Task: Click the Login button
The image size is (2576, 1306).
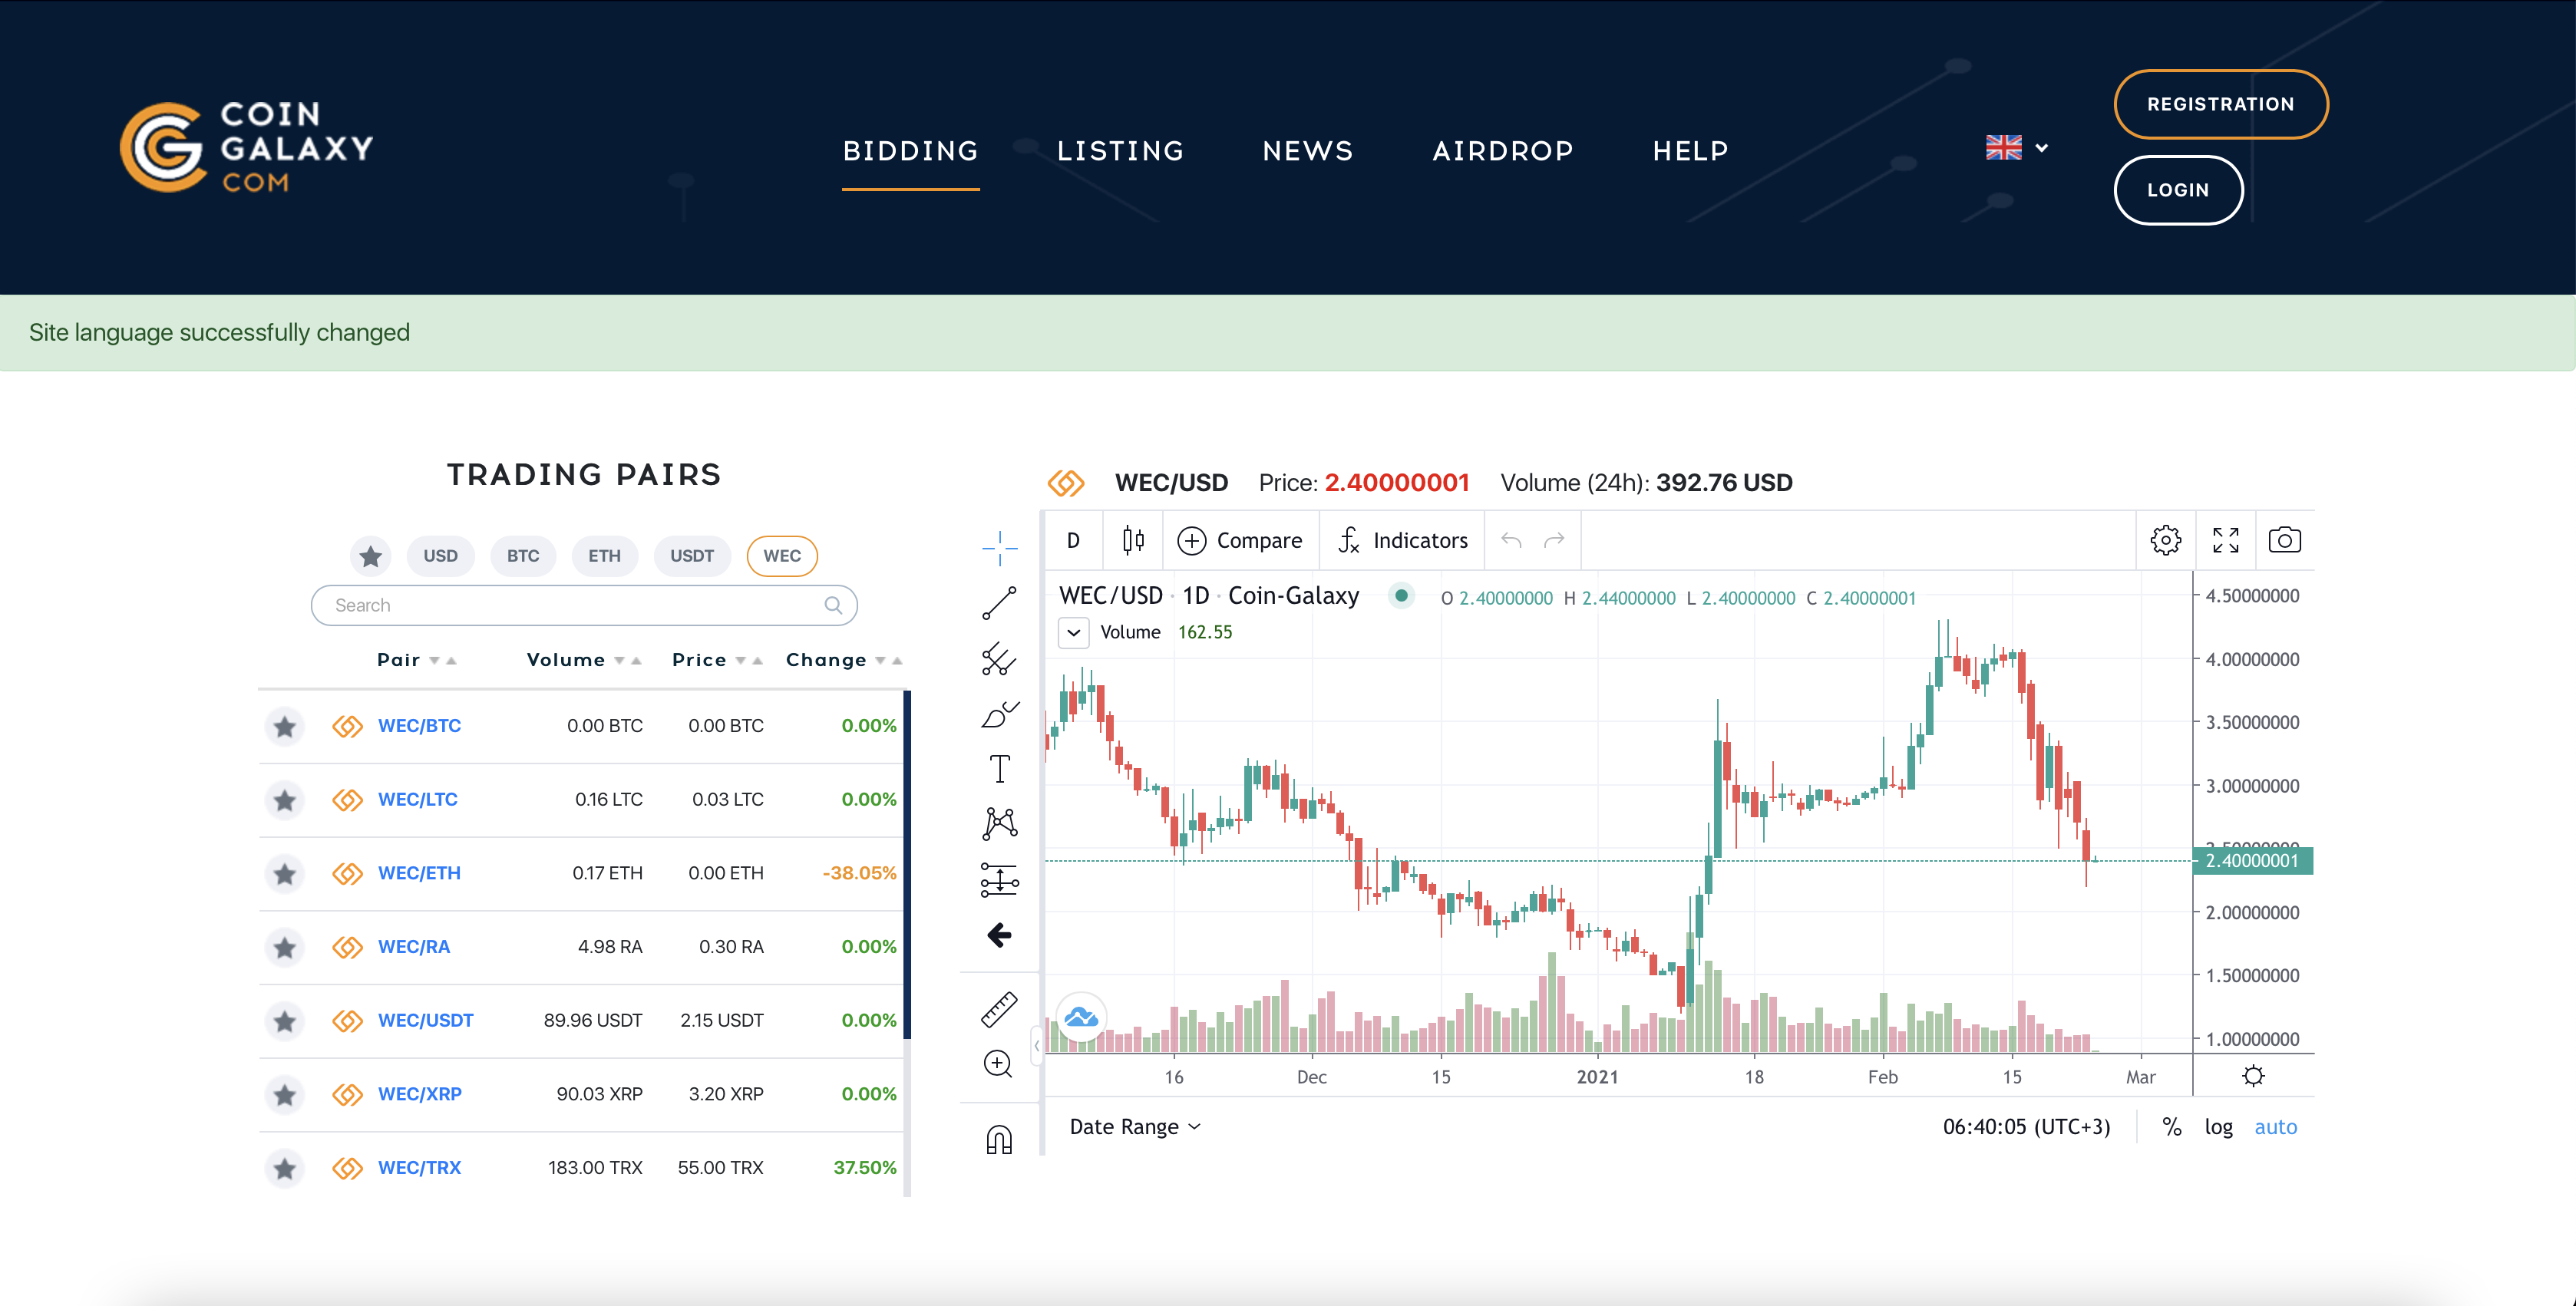Action: (x=2178, y=190)
